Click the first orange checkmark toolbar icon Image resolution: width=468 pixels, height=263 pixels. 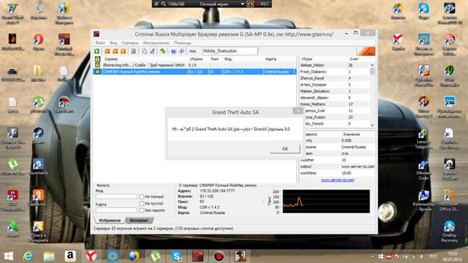[x=108, y=51]
